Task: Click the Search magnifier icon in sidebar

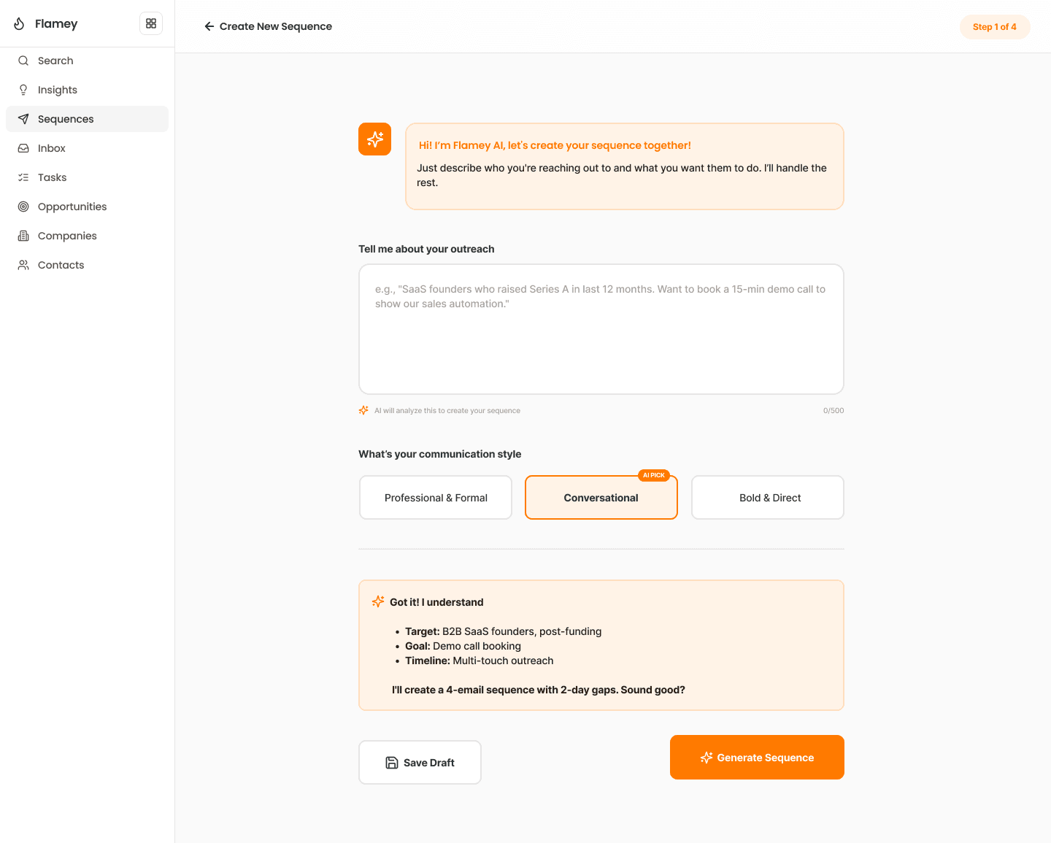Action: click(23, 61)
